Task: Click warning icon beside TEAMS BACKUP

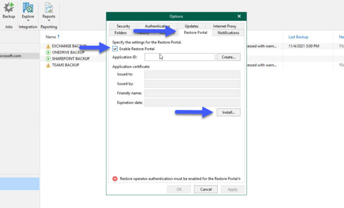Action: coord(48,65)
